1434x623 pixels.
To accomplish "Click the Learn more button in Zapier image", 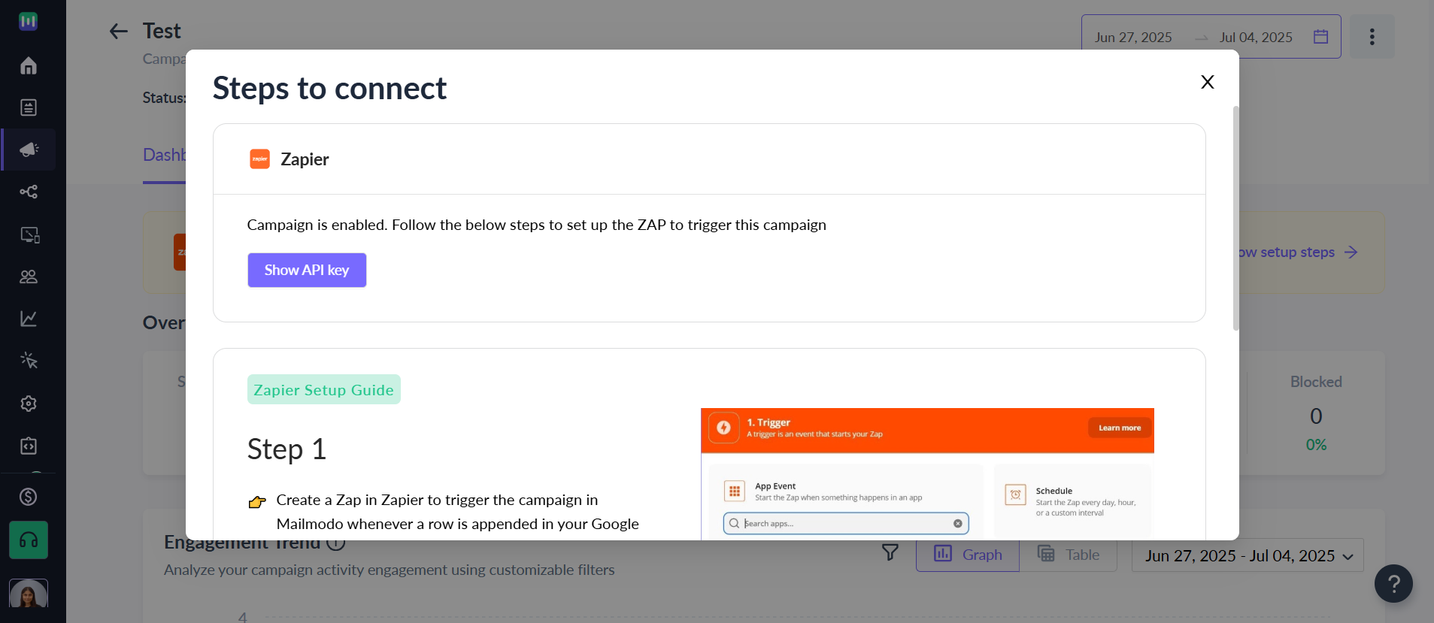I will tap(1120, 428).
